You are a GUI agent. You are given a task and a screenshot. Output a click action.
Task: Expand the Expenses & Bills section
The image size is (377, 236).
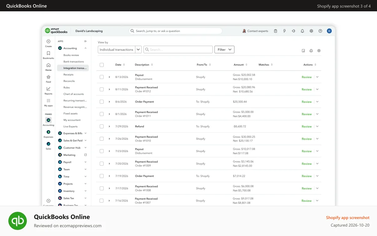pyautogui.click(x=73, y=133)
